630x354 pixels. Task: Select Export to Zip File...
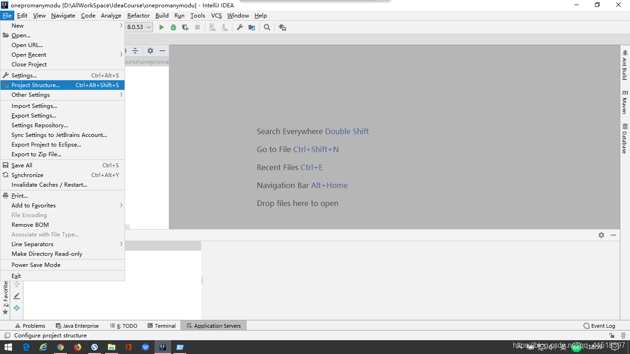click(x=62, y=154)
